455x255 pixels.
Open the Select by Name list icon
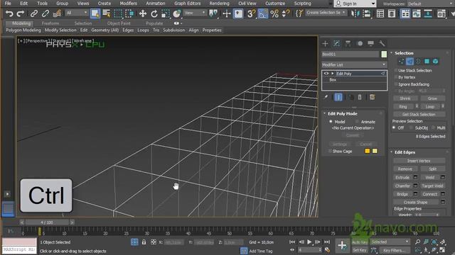(x=107, y=13)
